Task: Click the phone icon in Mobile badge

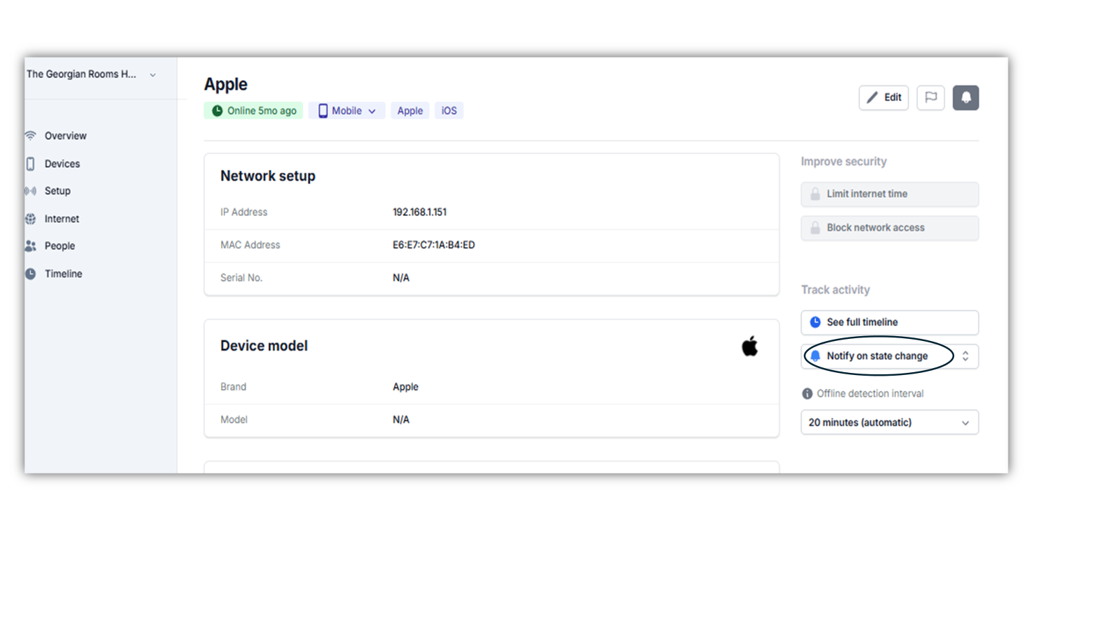Action: click(322, 111)
